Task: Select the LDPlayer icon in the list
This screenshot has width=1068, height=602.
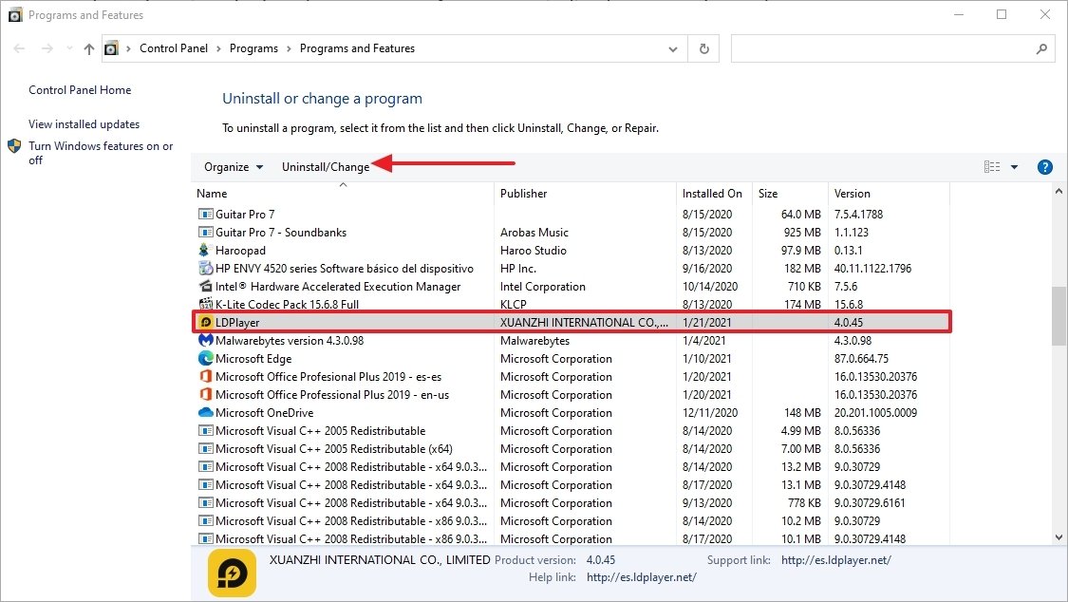Action: click(x=205, y=322)
